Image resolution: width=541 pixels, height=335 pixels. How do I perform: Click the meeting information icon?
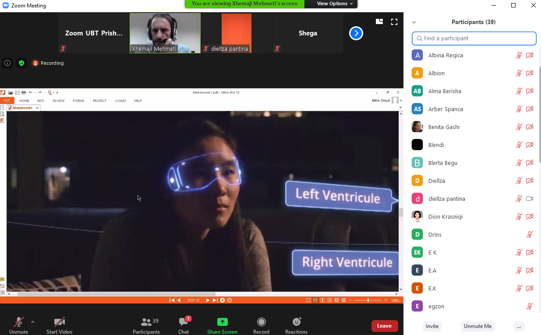pos(7,63)
